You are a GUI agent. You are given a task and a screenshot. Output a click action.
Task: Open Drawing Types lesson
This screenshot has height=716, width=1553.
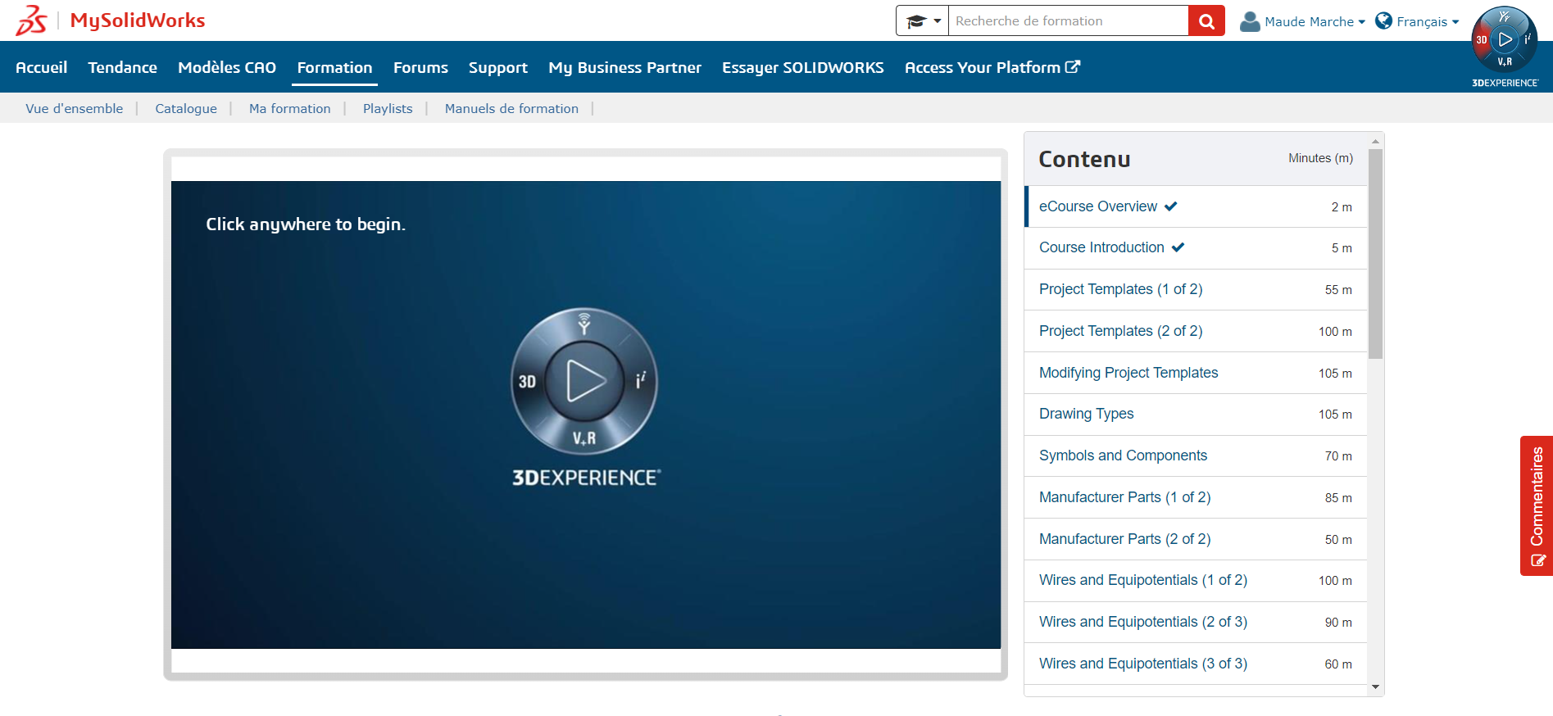pos(1086,414)
